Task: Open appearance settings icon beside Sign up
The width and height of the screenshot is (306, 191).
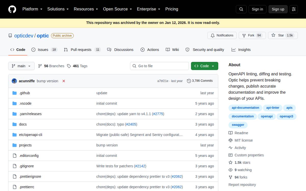Action: (x=294, y=9)
